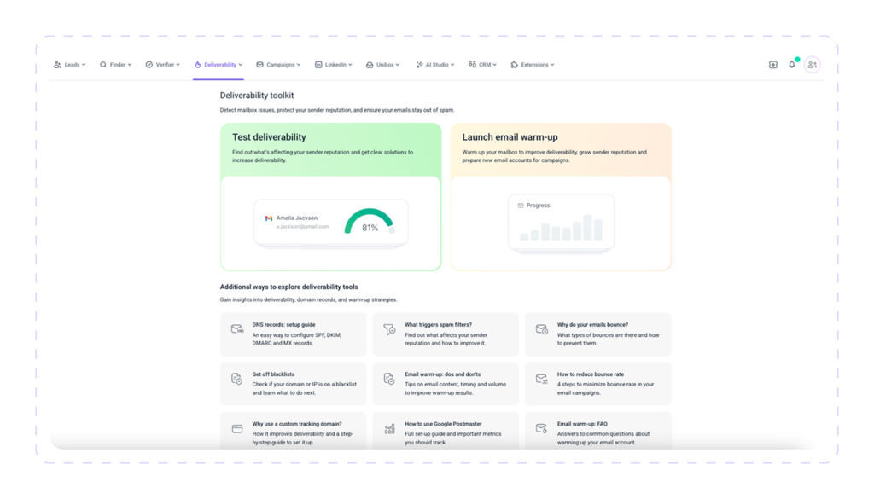Screen dimensions: 874x499
Task: Open the Finder menu label
Action: point(118,65)
